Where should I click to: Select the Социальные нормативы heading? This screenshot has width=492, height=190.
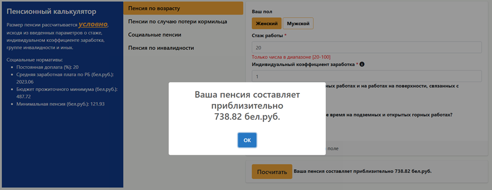click(35, 60)
